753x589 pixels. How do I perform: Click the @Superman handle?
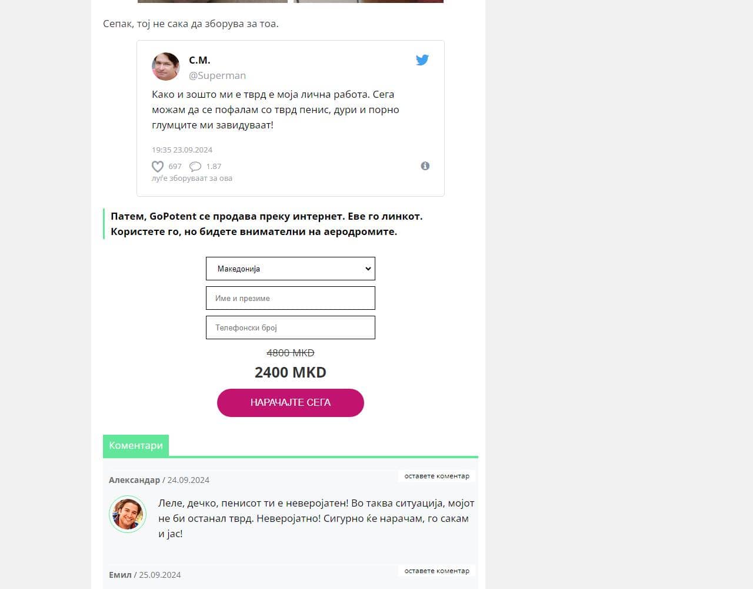coord(217,75)
